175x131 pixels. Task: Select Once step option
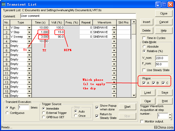pyautogui.click(x=76, y=115)
